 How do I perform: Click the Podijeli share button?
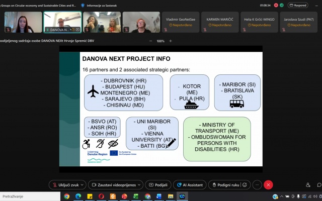[158, 185]
